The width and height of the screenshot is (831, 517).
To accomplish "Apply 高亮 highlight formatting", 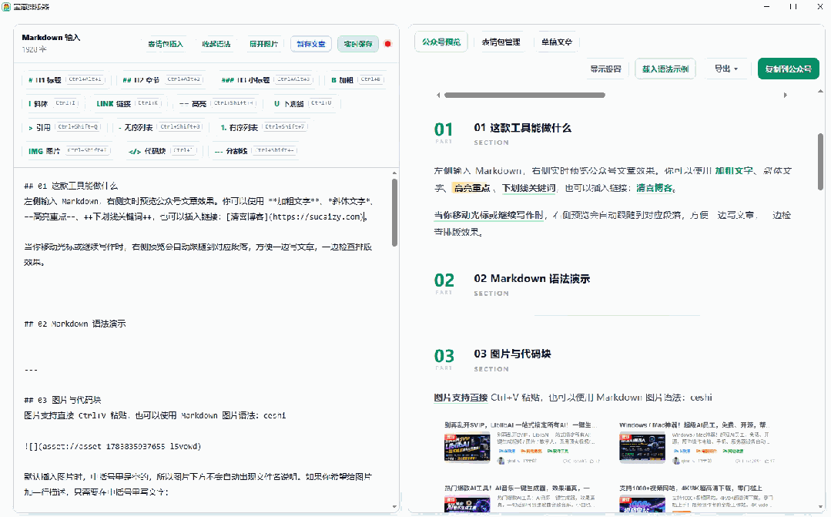I will coord(217,103).
